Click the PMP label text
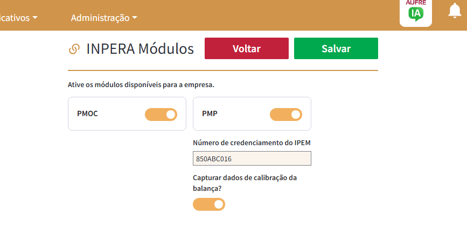 coord(210,113)
